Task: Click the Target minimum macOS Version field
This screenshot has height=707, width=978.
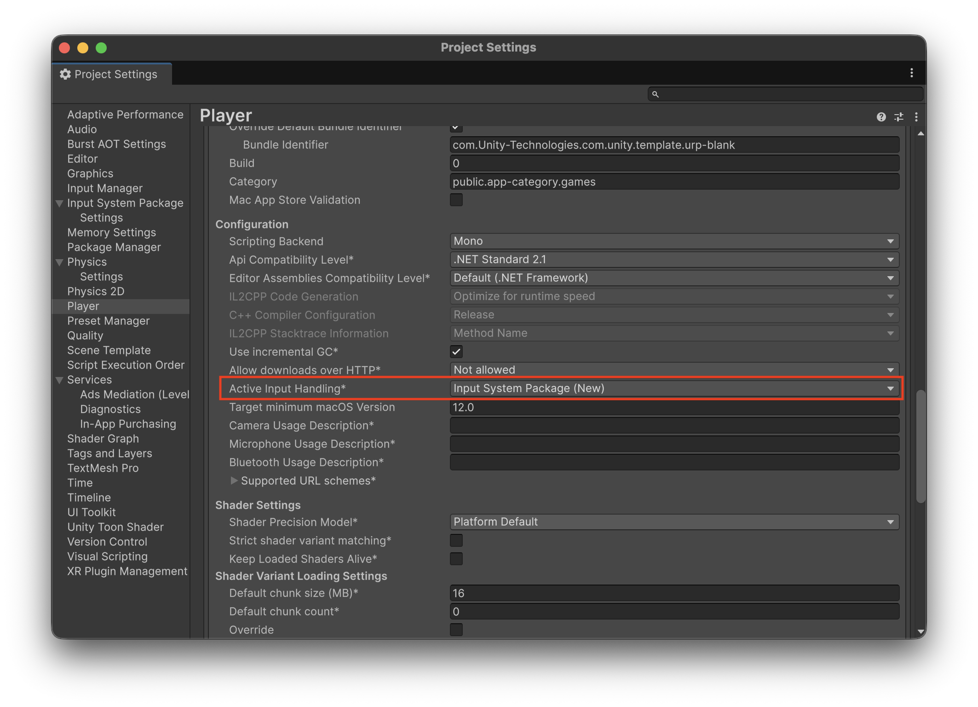Action: coord(674,407)
